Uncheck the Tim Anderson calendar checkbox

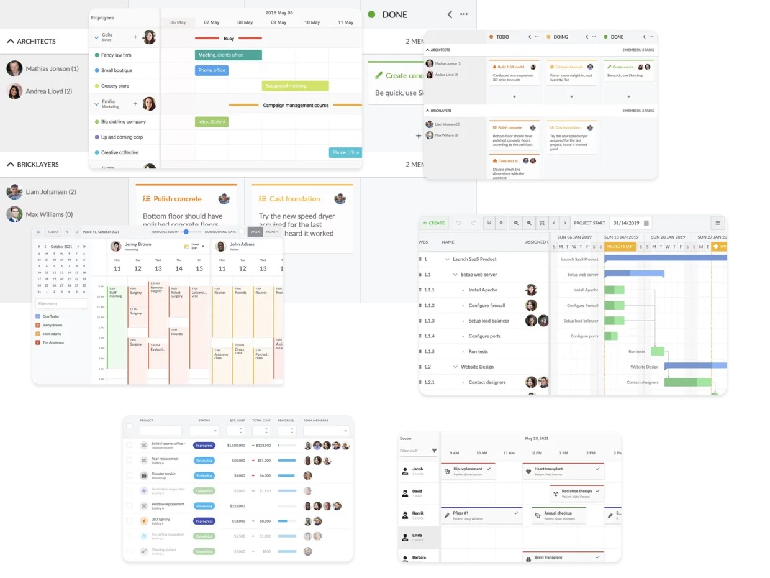[38, 342]
